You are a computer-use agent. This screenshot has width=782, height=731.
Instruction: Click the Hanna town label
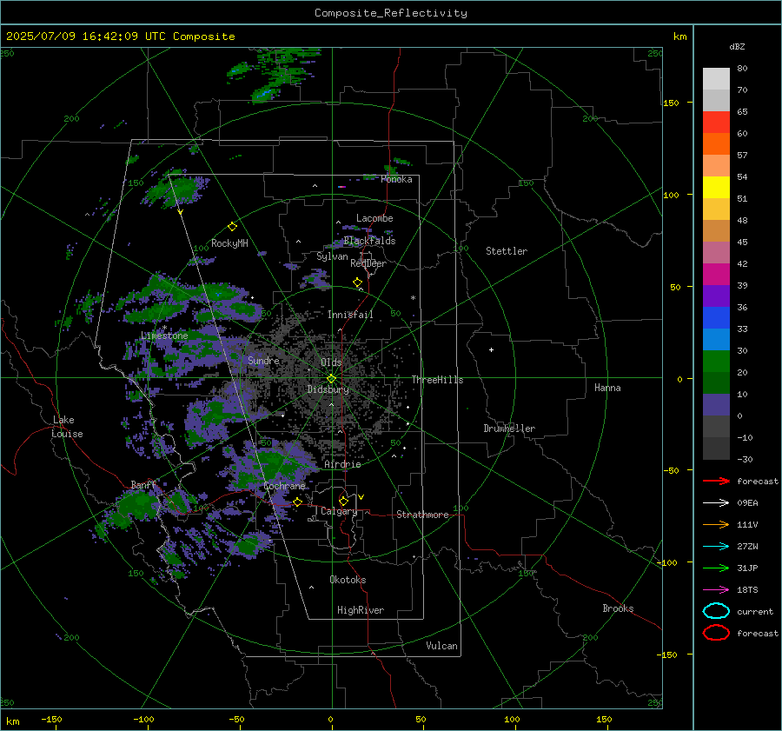tap(607, 388)
